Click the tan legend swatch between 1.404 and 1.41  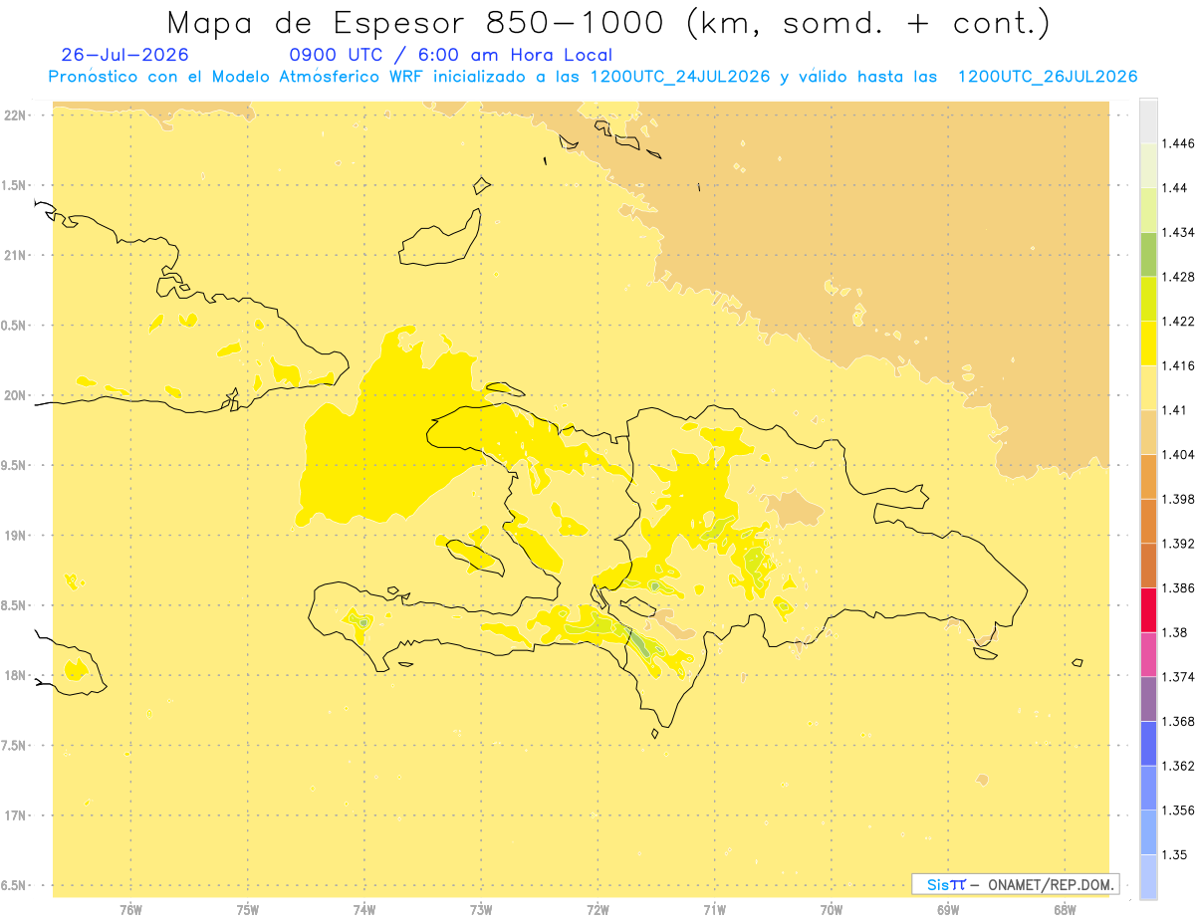coord(1147,431)
